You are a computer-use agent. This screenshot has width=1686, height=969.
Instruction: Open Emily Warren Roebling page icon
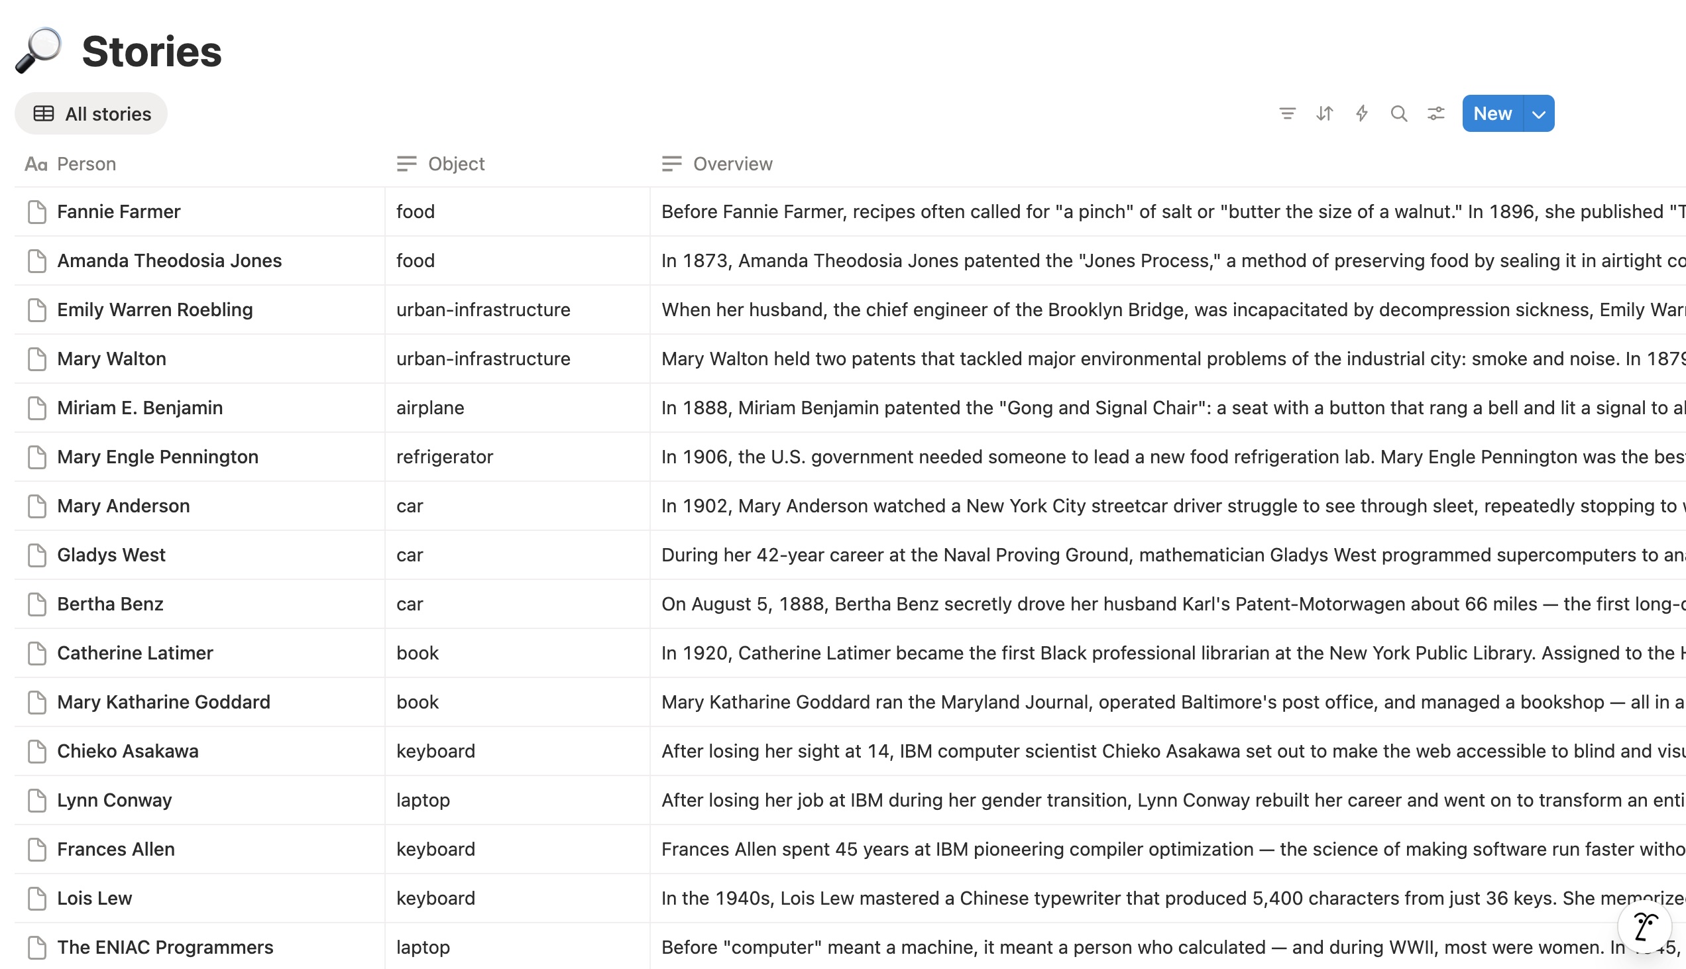37,310
